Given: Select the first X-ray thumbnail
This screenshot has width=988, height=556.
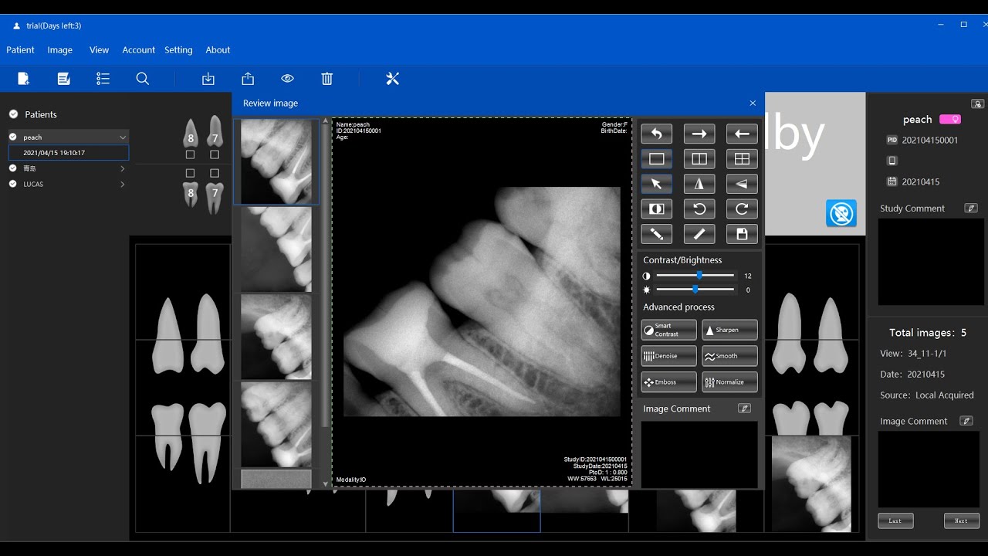Looking at the screenshot, I should [276, 161].
